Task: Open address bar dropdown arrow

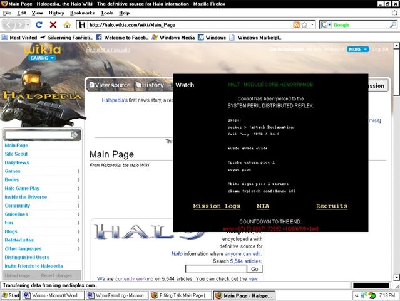Action: coord(312,25)
